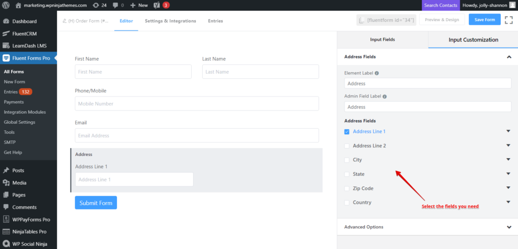The width and height of the screenshot is (518, 249).
Task: Open the Tools sidebar link
Action: coord(9,132)
